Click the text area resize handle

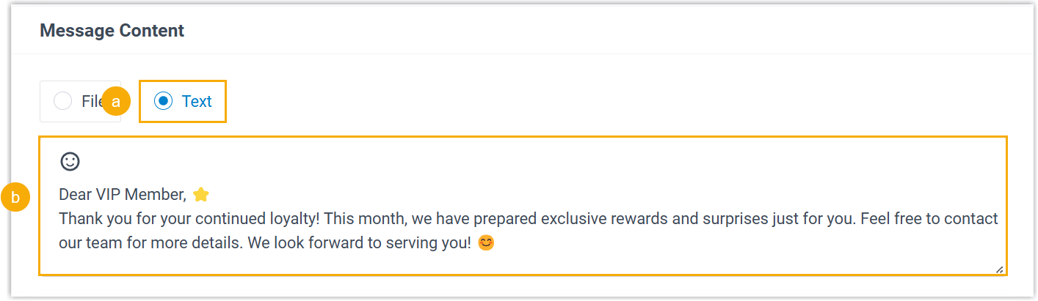999,269
